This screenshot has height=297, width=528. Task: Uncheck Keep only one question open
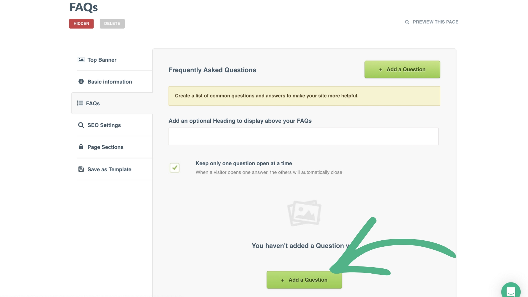(175, 168)
